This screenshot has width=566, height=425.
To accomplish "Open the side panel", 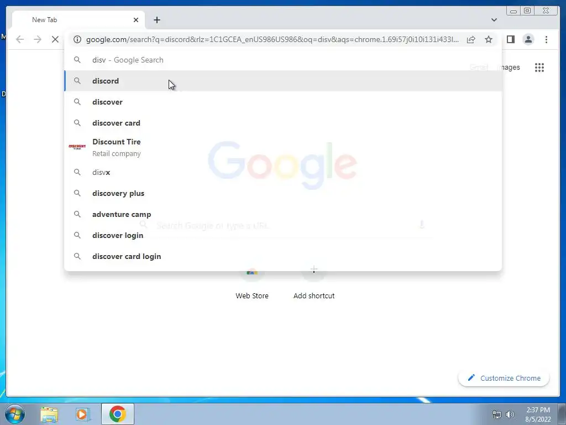I will click(510, 39).
